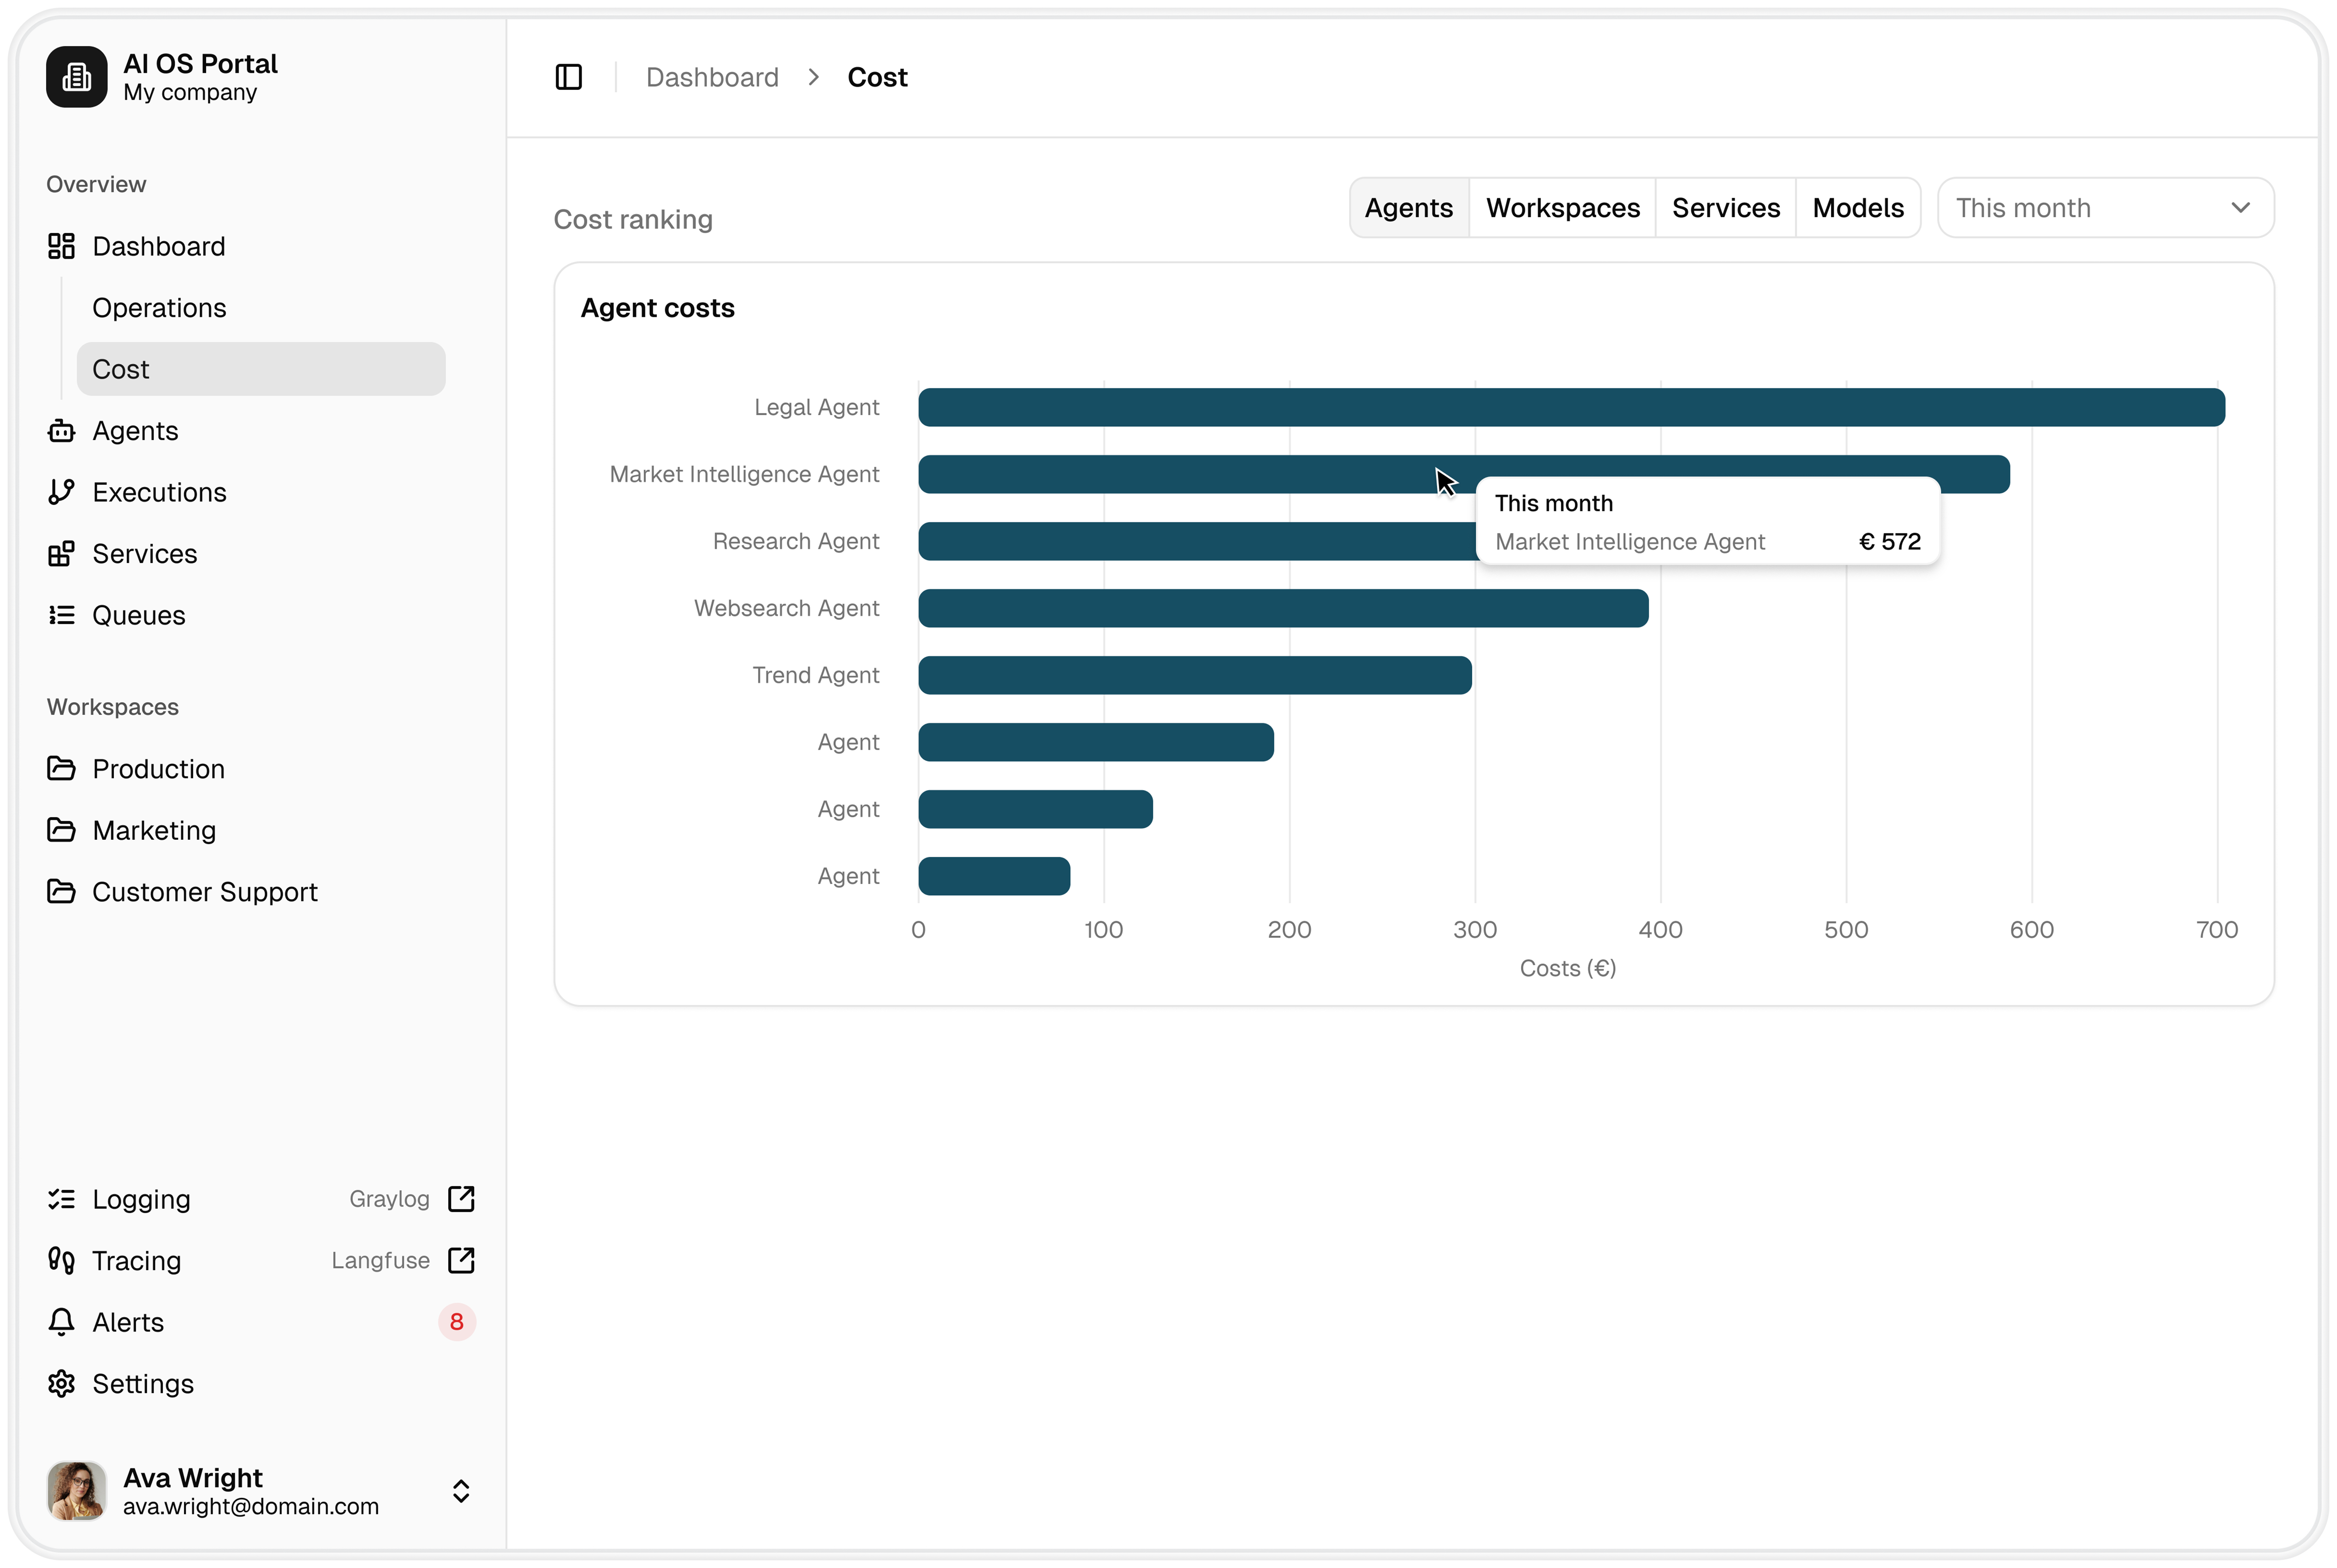Click the AI OS Portal logo icon

click(76, 77)
